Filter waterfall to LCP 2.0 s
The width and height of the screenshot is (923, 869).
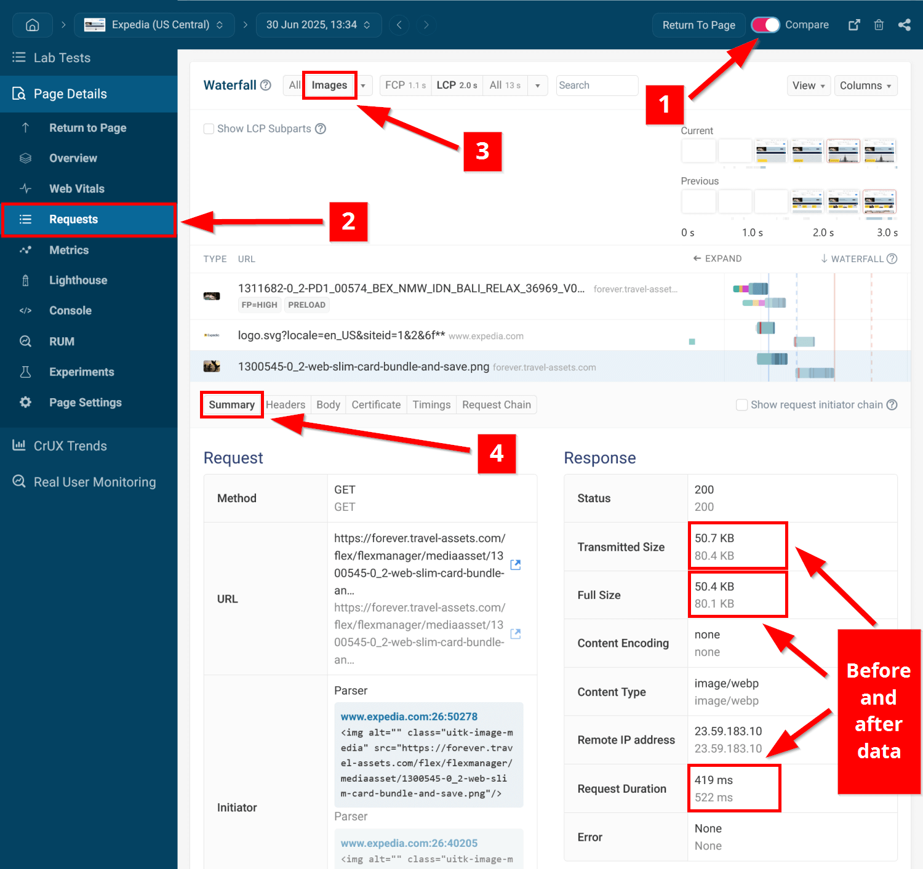click(457, 85)
